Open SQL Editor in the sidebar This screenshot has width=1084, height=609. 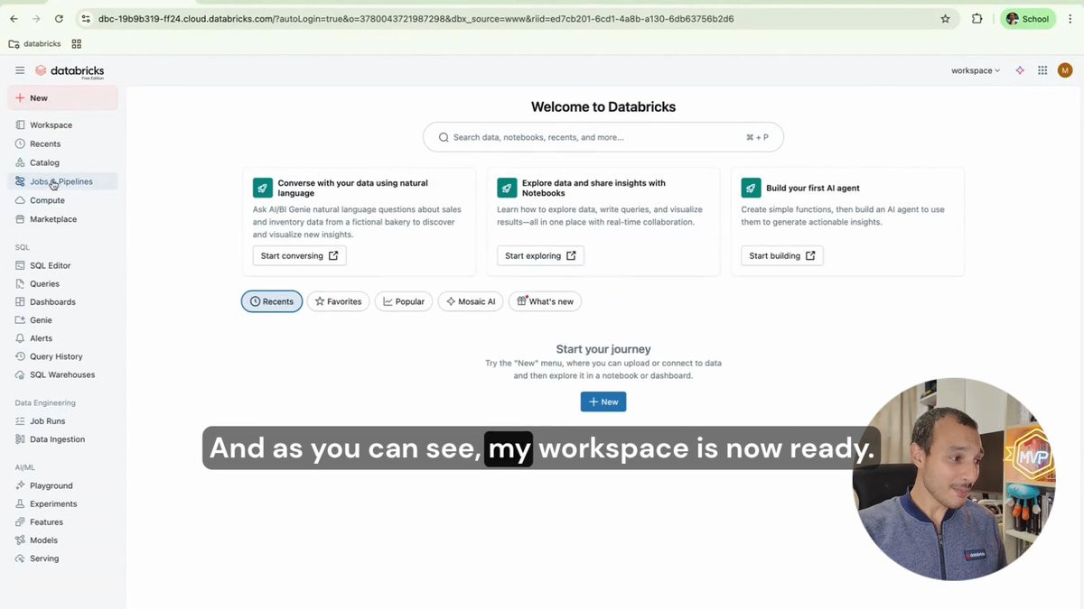pos(62,265)
